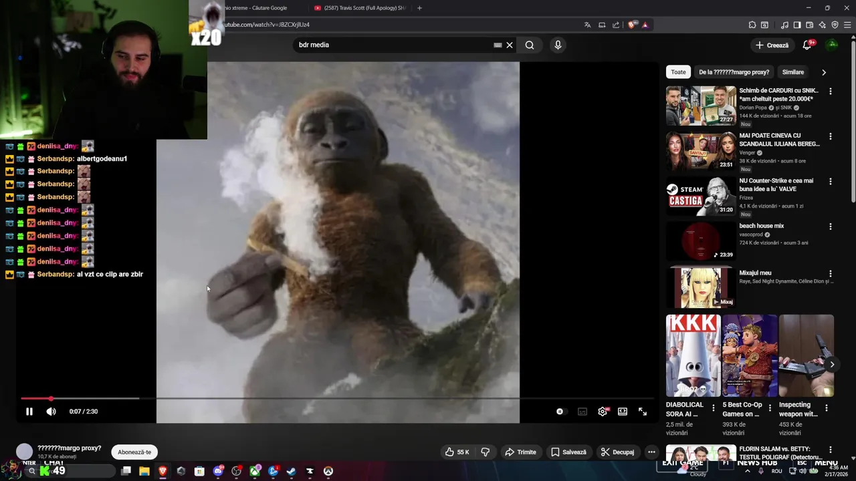Open a new browser tab

(419, 8)
